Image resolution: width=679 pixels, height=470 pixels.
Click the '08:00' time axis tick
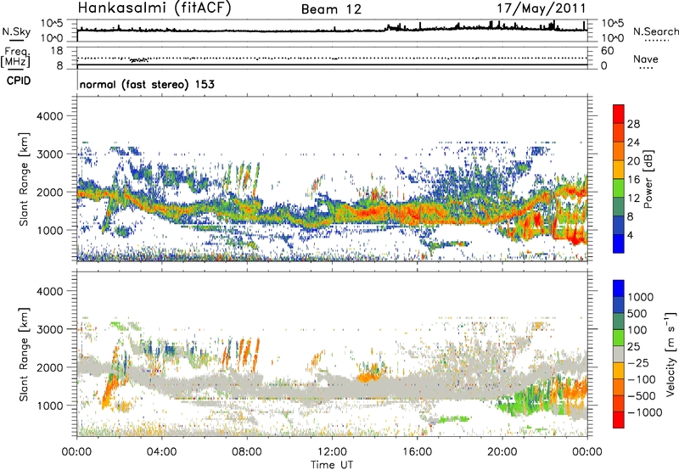(x=247, y=452)
